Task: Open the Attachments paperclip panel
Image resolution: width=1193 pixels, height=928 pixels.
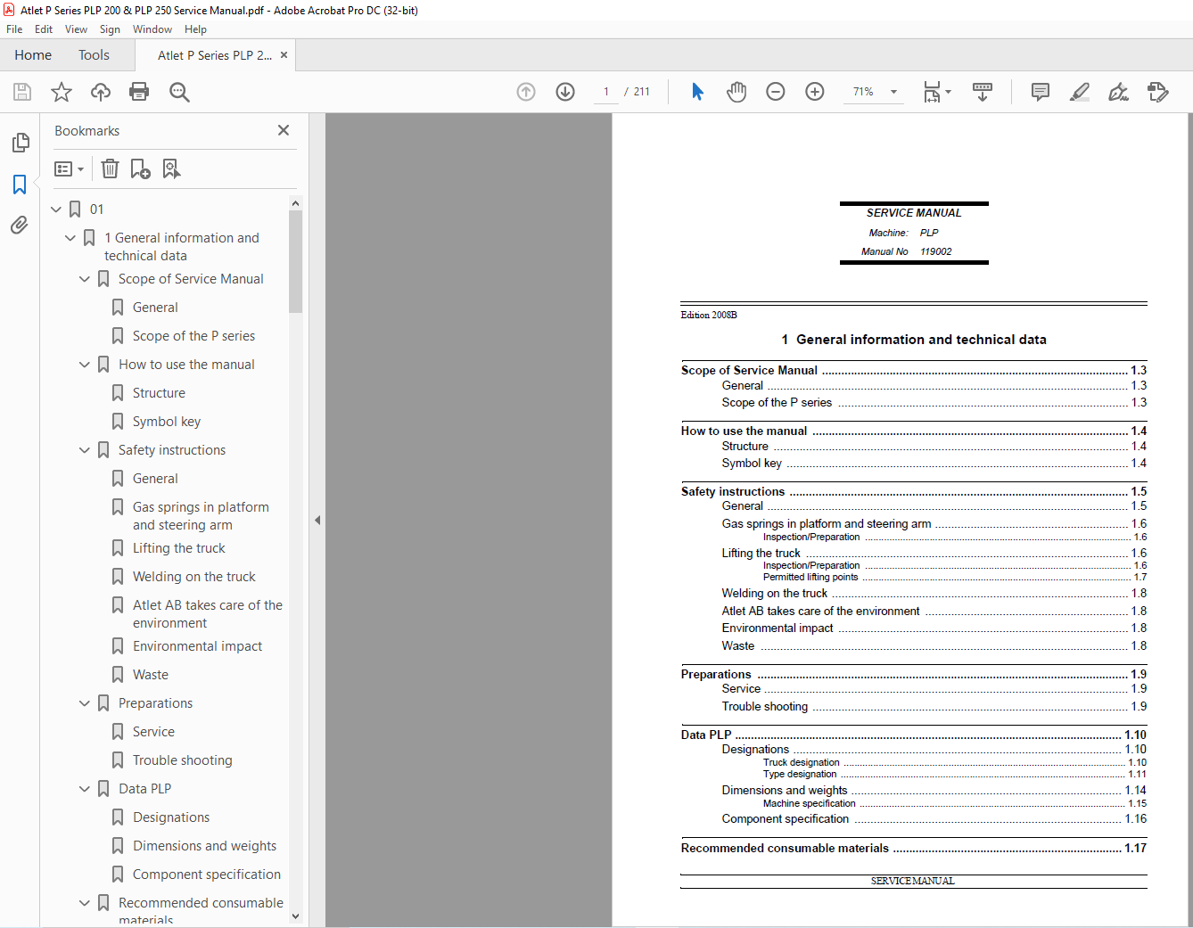Action: pyautogui.click(x=20, y=226)
